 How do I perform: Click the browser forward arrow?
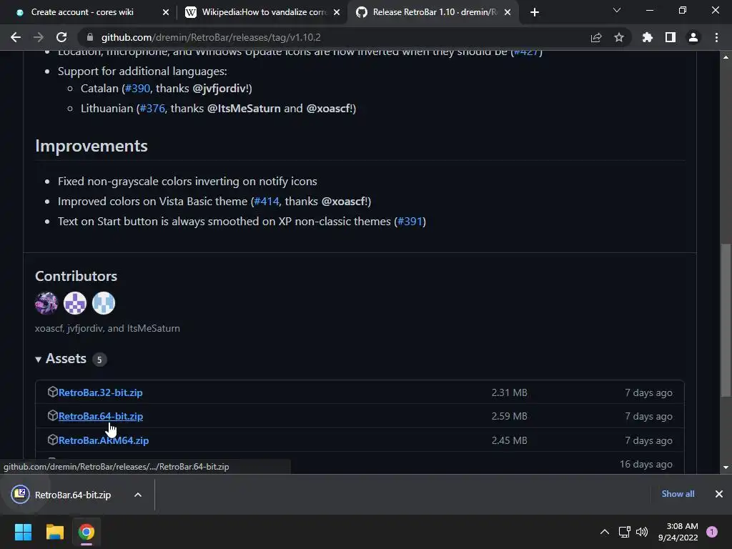point(39,37)
